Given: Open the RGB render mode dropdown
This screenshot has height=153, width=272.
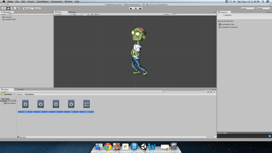Looking at the screenshot, I should coord(77,14).
